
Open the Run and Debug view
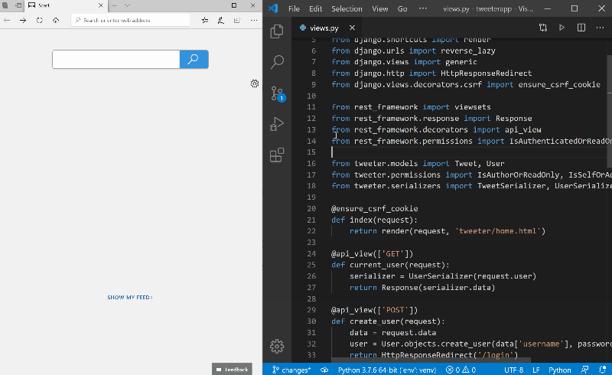point(277,124)
